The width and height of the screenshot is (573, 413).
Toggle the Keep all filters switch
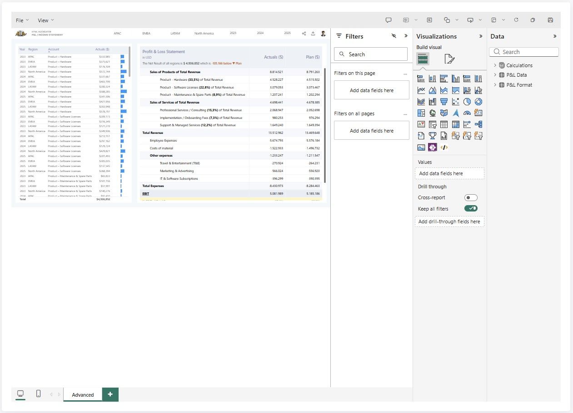pyautogui.click(x=471, y=209)
